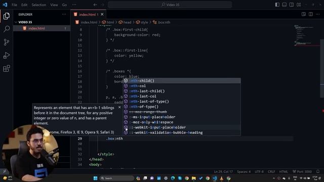The image size is (324, 182).
Task: Choose :-moz-only-whitespace suggestion
Action: click(182, 122)
